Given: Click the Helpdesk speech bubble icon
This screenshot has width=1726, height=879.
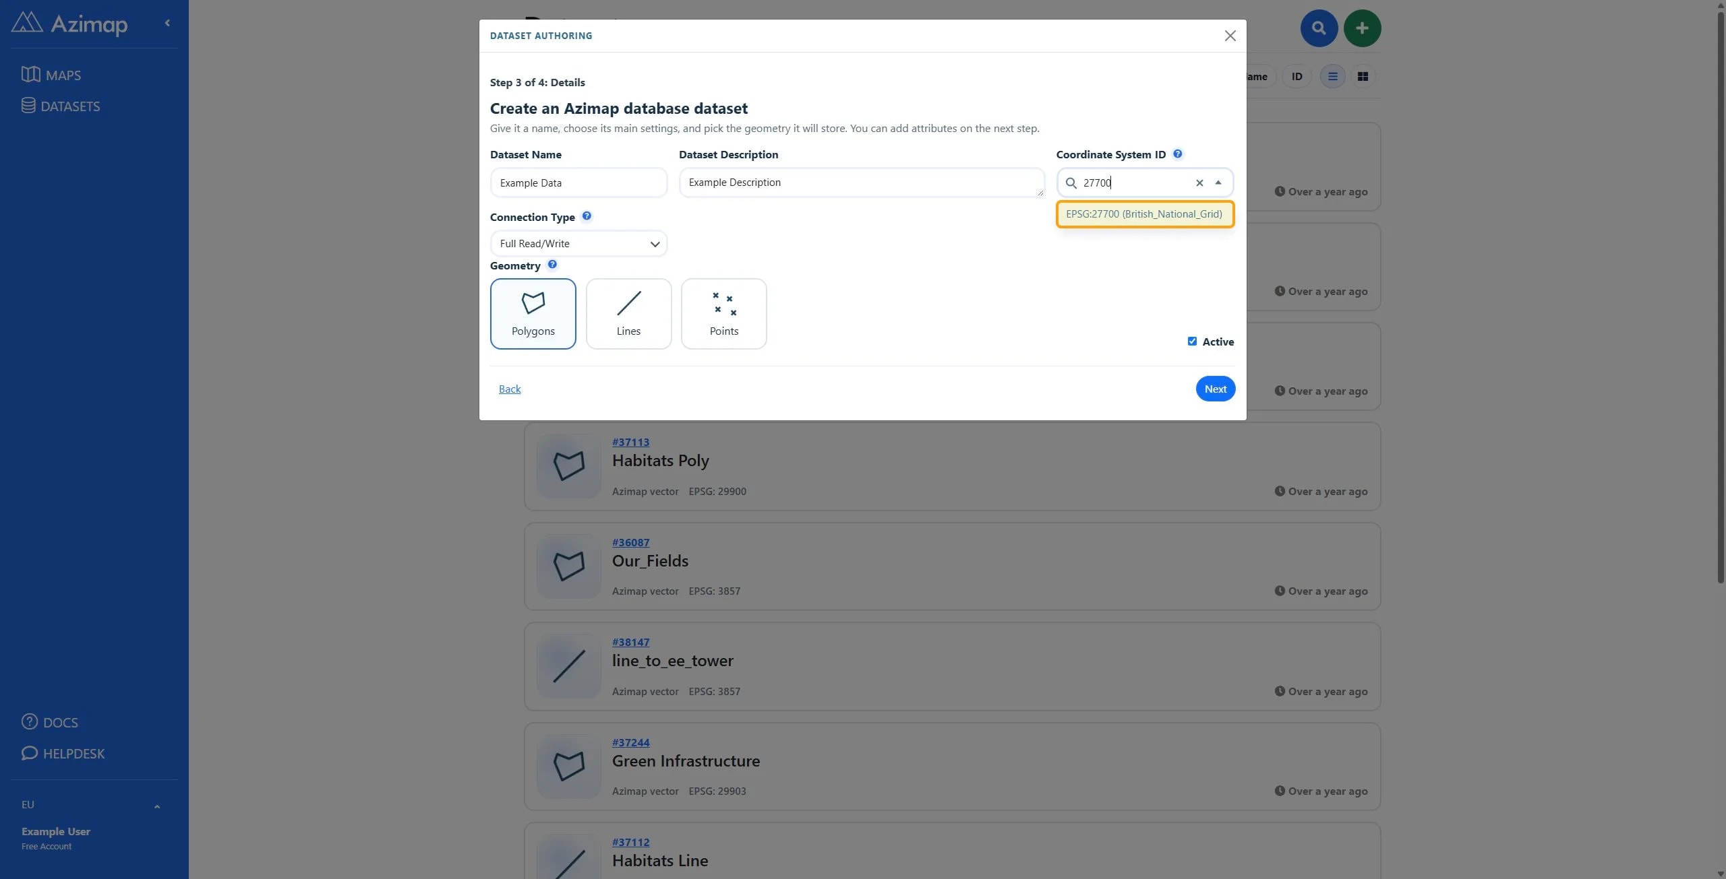Looking at the screenshot, I should pyautogui.click(x=30, y=752).
